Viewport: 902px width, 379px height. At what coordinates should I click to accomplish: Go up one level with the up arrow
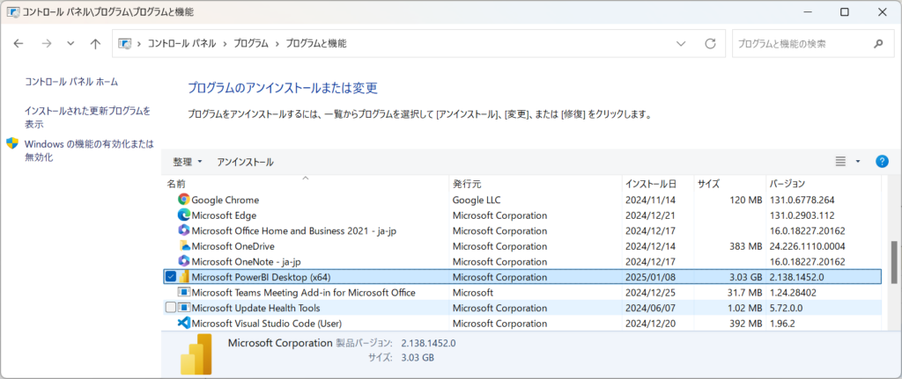(x=96, y=44)
